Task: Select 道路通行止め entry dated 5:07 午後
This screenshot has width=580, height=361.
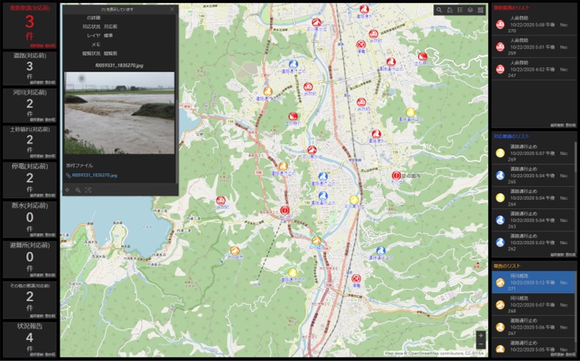Action: [533, 154]
